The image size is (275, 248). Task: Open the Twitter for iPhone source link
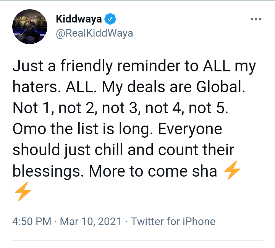coord(173,221)
